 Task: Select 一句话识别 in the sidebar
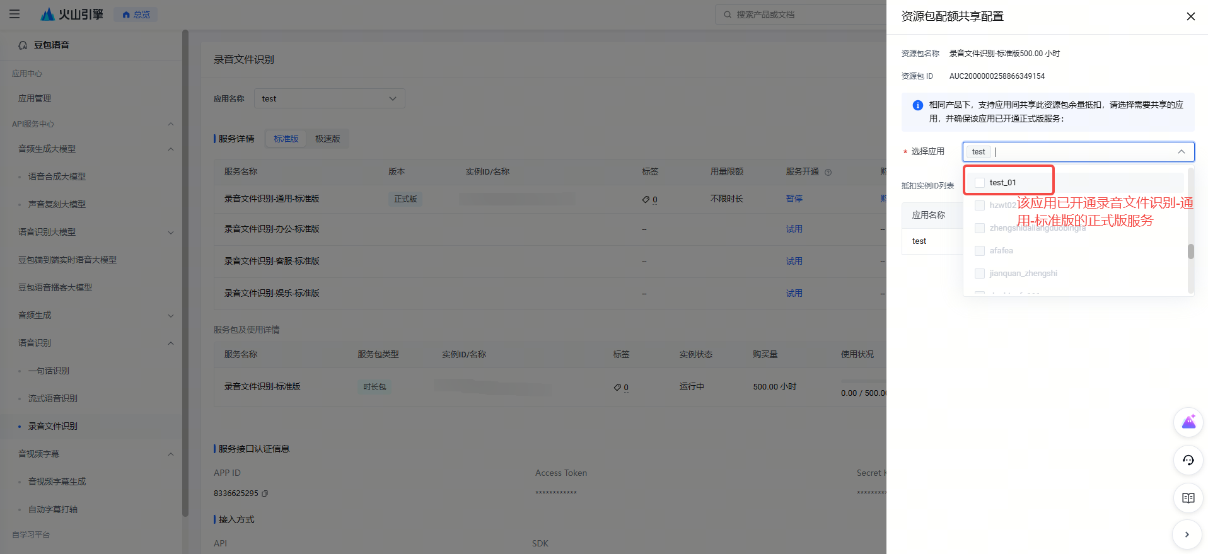[x=49, y=371]
